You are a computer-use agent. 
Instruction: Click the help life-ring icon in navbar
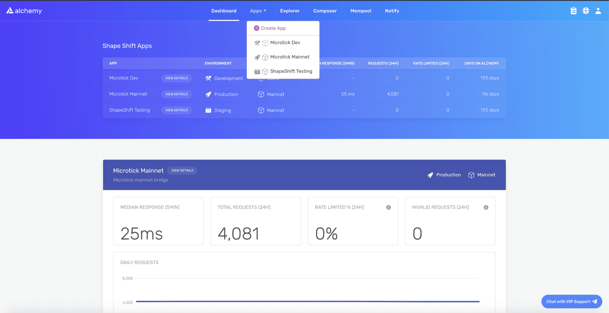(586, 10)
